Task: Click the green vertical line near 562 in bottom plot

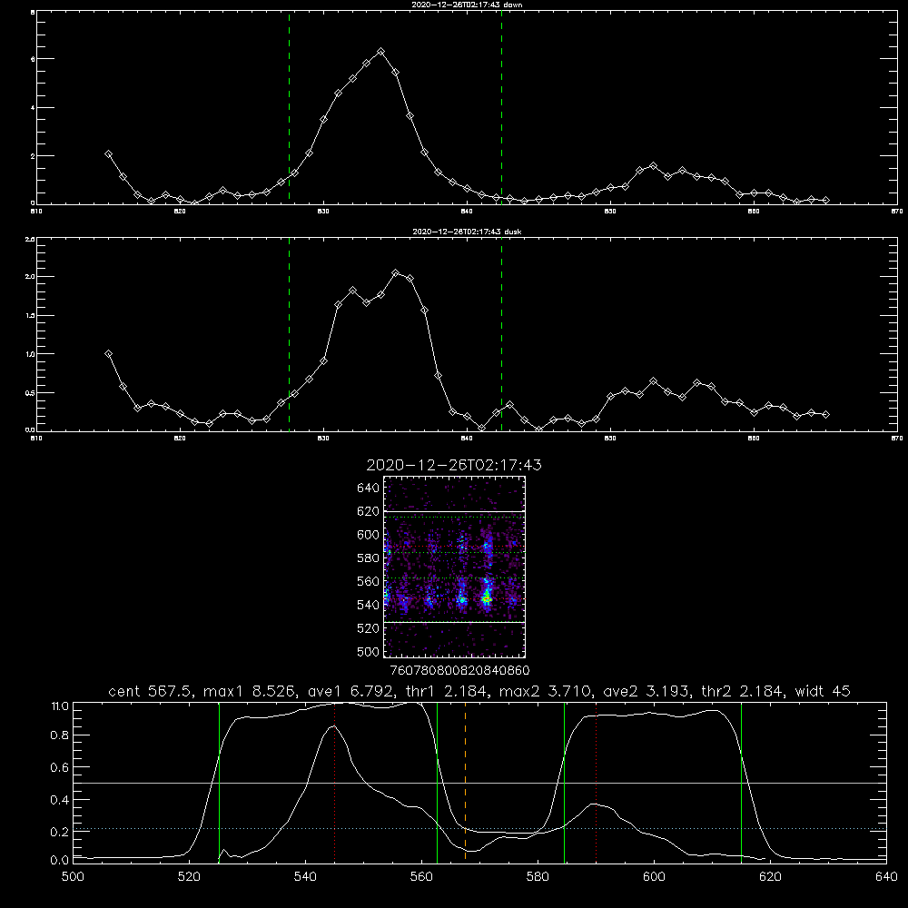Action: (x=437, y=783)
